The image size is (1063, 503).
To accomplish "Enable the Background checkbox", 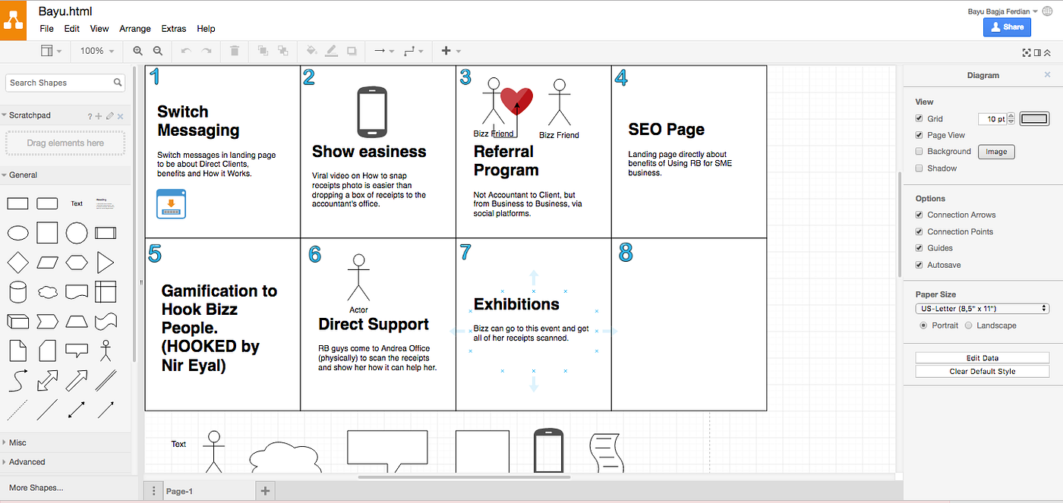I will (x=919, y=152).
